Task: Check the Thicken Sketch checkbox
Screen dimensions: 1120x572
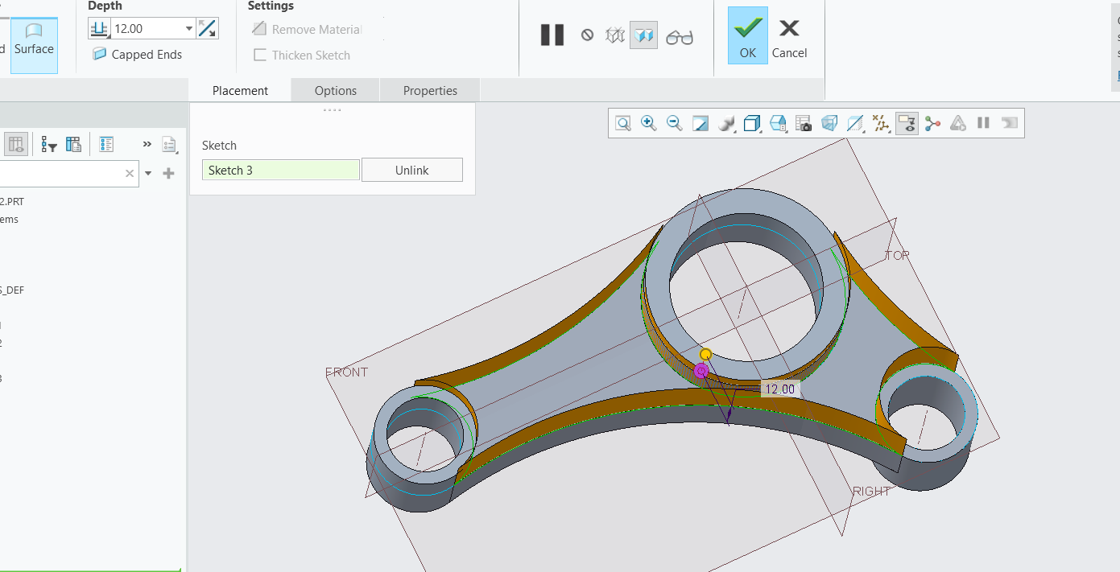Action: tap(260, 56)
